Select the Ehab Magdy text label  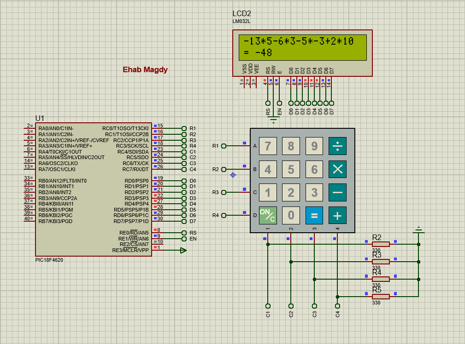click(145, 69)
